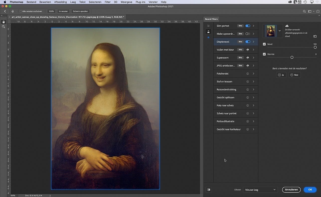Uncheck the Nevel checkbox
This screenshot has height=197, width=321.
click(x=264, y=44)
